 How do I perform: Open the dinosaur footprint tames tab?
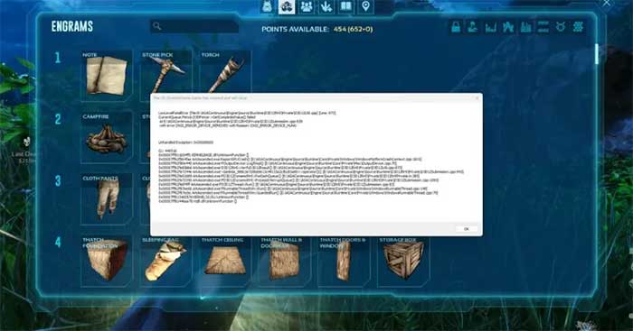tap(326, 6)
